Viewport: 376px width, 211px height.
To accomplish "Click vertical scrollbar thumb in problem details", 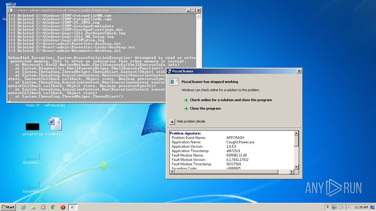I will pyautogui.click(x=296, y=141).
